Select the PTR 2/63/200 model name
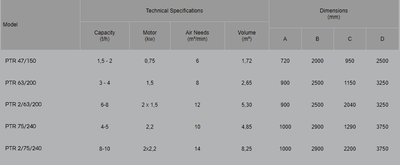The width and height of the screenshot is (400, 165). pyautogui.click(x=23, y=104)
